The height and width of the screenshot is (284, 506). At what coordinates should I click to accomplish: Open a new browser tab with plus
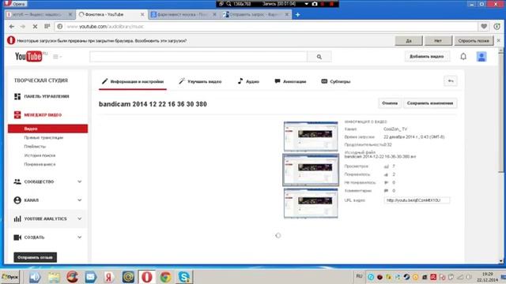click(297, 14)
